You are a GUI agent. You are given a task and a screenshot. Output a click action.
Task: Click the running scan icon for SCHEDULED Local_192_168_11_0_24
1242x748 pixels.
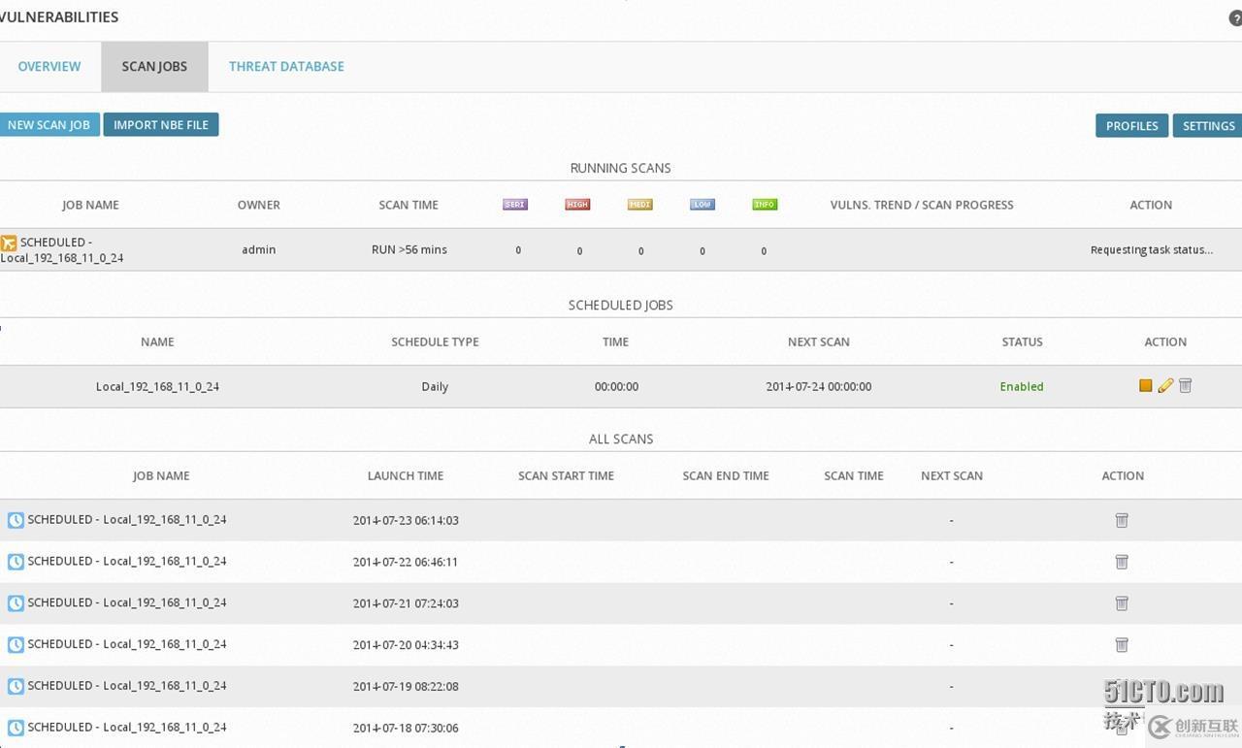click(x=9, y=243)
